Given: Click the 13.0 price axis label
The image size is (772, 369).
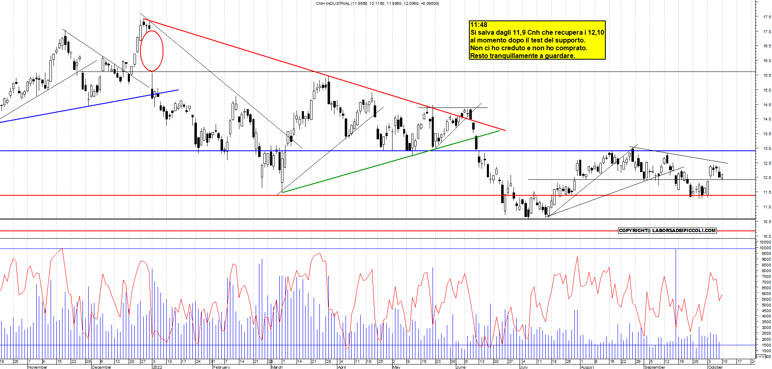Looking at the screenshot, I should 767,149.
